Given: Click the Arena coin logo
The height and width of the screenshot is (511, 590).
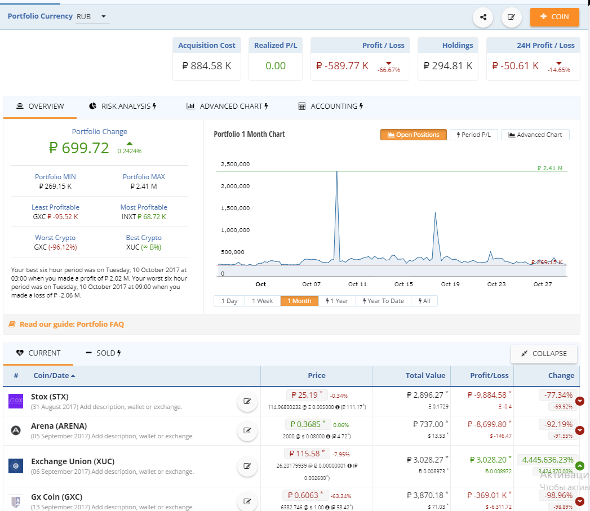Looking at the screenshot, I should [16, 430].
